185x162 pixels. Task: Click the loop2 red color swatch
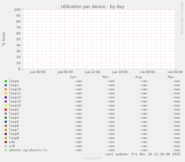[x=6, y=110]
